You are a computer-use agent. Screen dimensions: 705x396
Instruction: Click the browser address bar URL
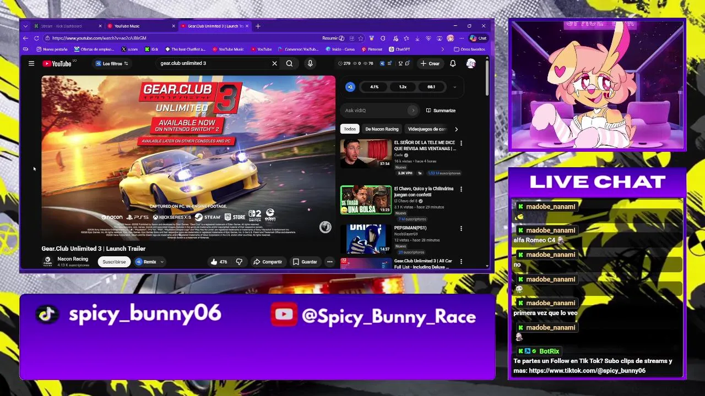(99, 38)
